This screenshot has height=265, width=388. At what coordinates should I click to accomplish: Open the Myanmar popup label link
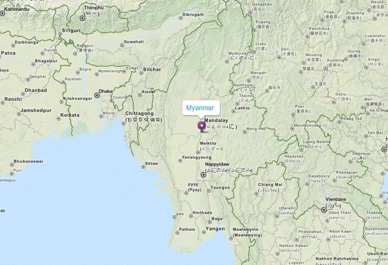[x=200, y=108]
